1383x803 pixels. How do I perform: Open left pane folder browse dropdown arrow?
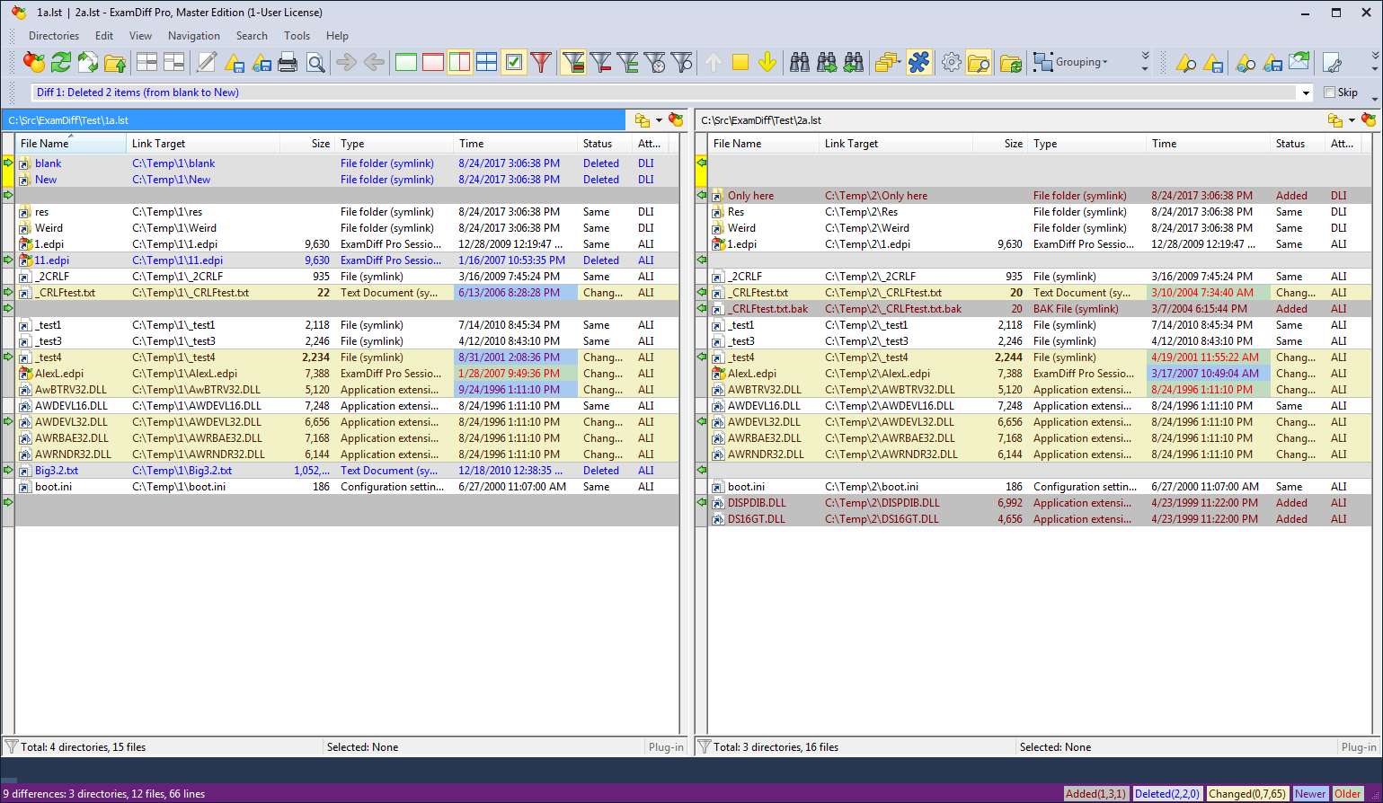(x=659, y=120)
